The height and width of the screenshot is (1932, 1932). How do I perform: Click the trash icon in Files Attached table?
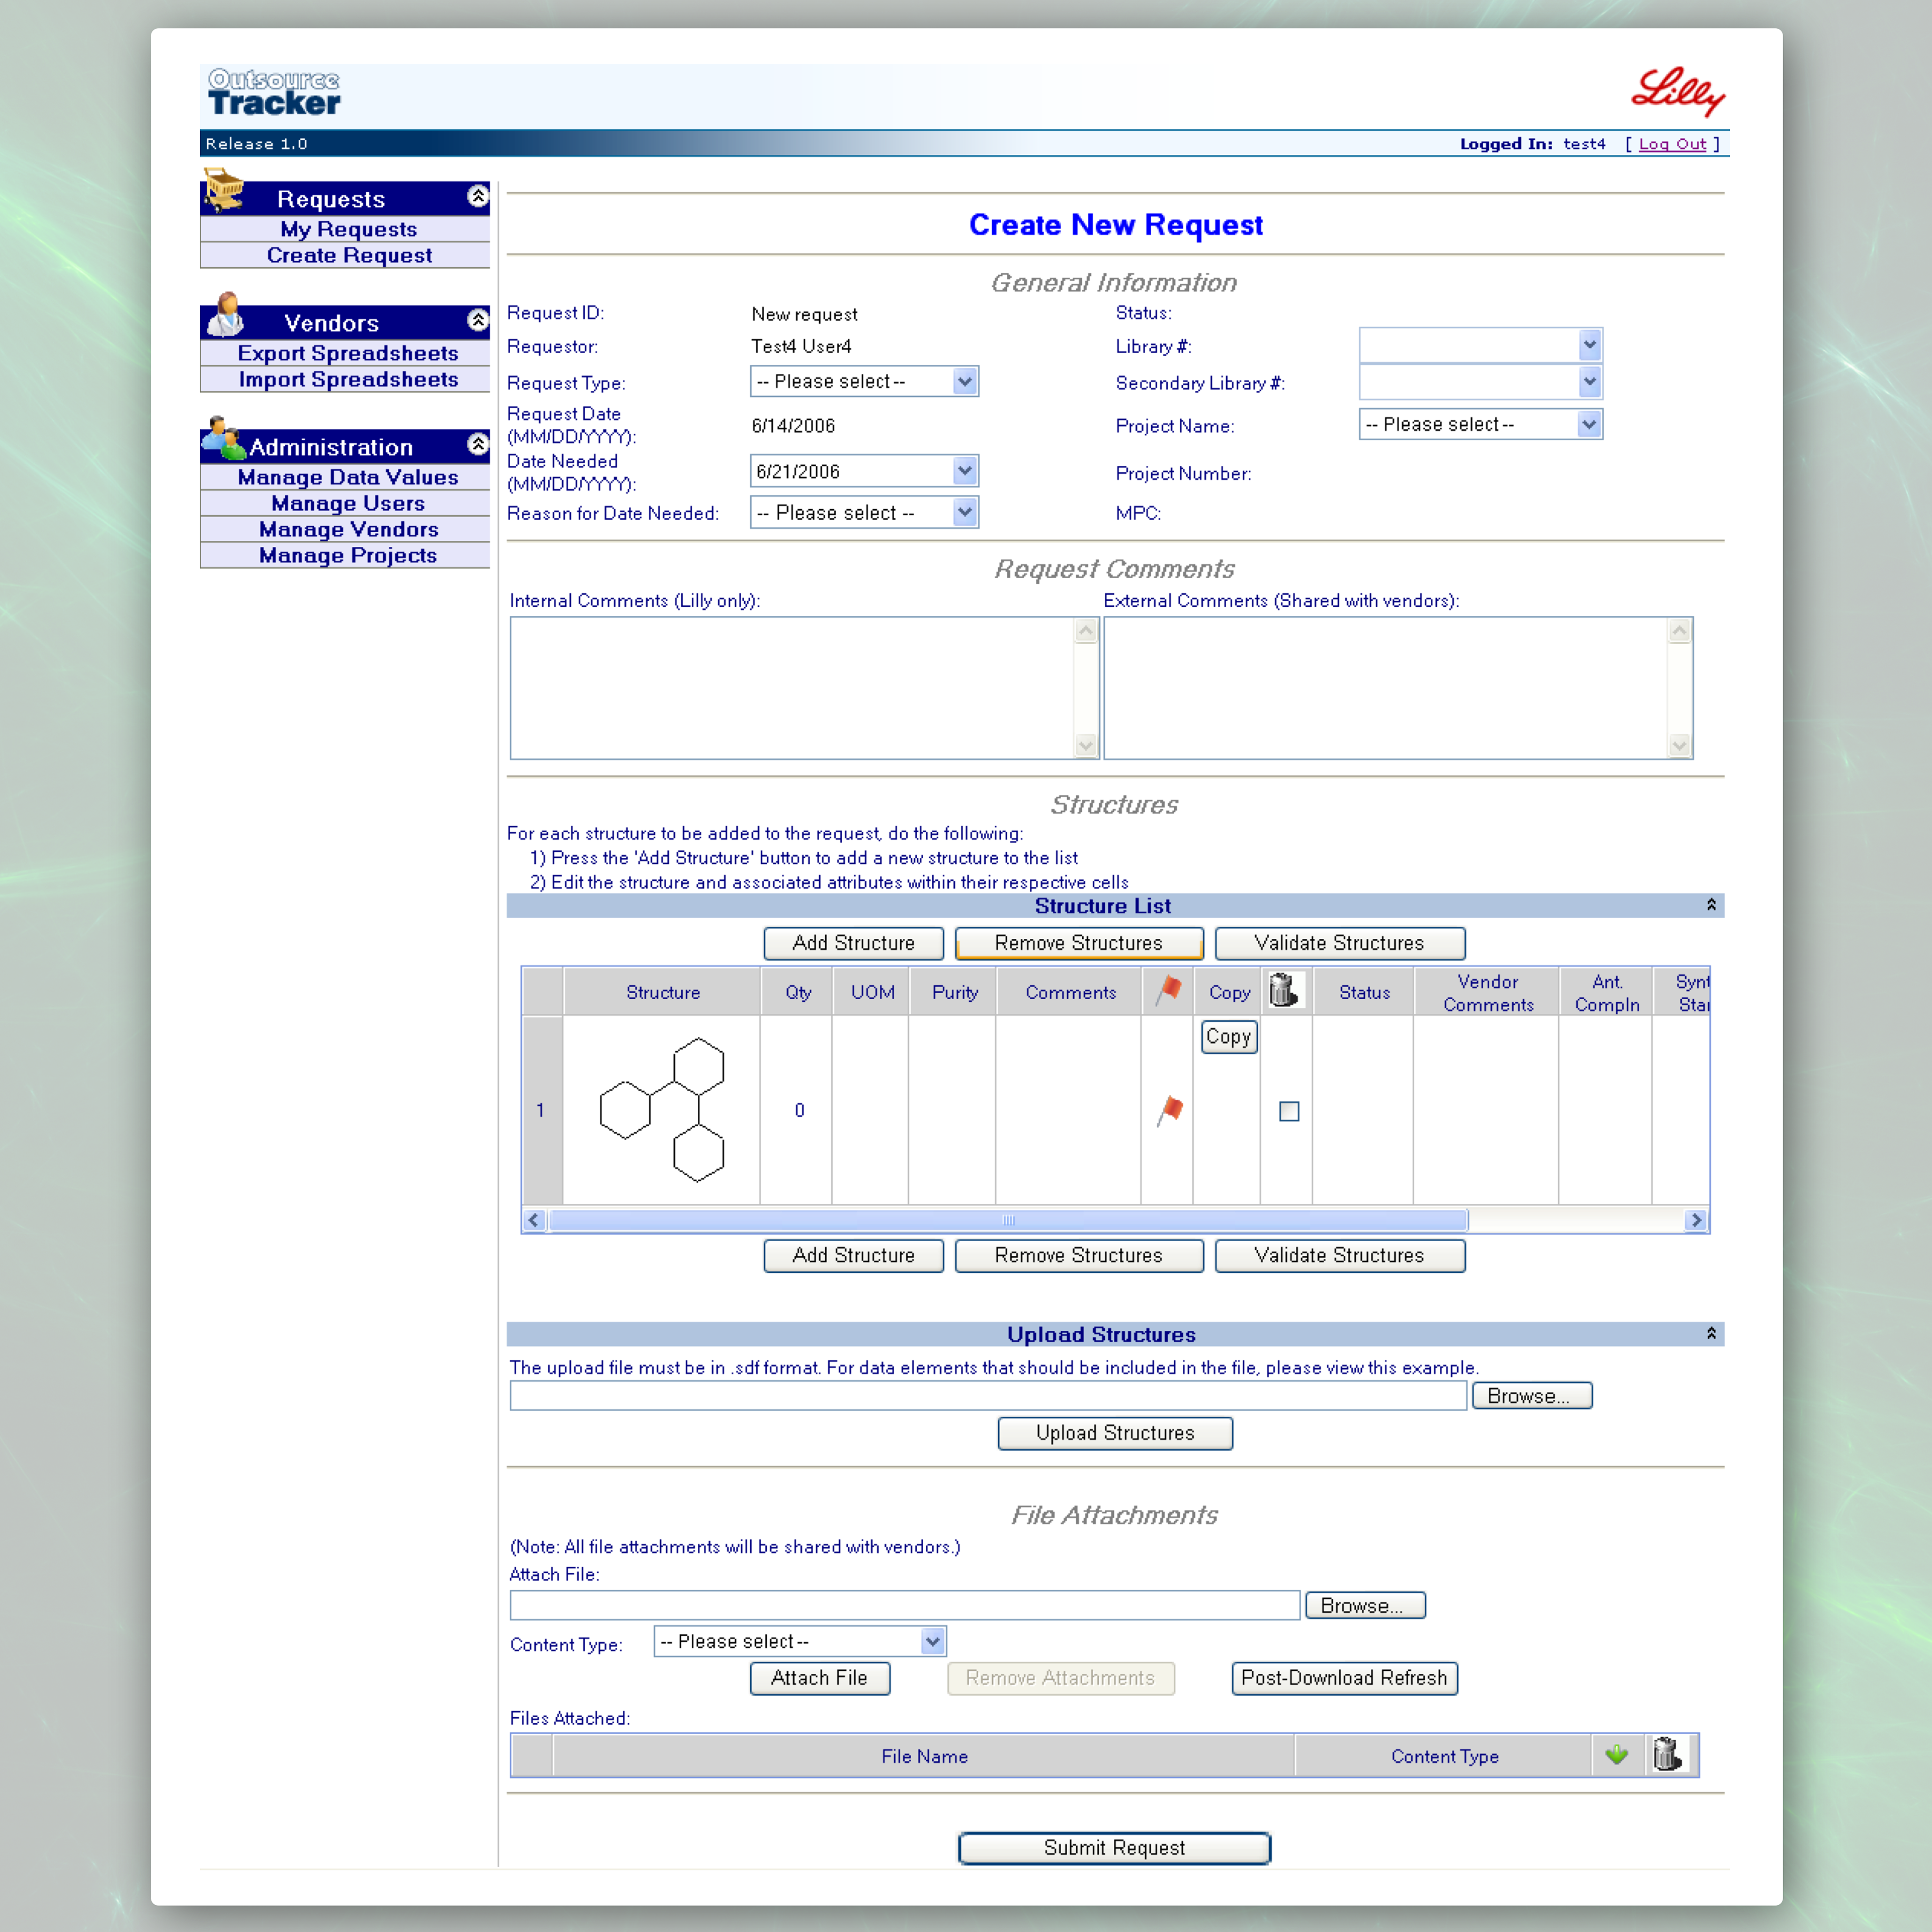click(x=1667, y=1755)
